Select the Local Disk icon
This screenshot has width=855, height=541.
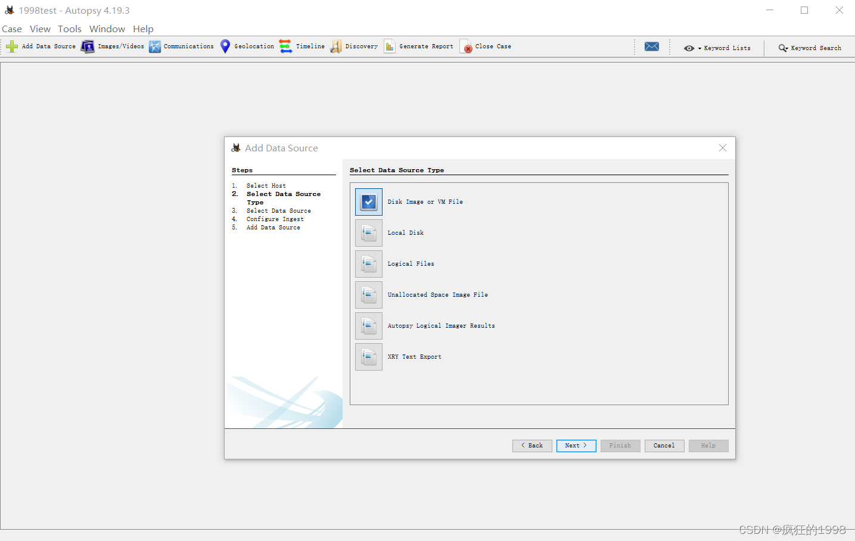click(369, 233)
